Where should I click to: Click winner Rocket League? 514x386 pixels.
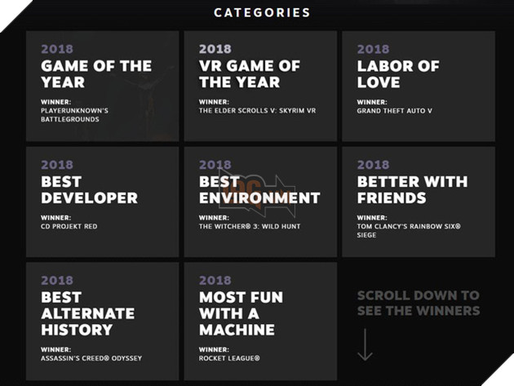click(x=229, y=358)
